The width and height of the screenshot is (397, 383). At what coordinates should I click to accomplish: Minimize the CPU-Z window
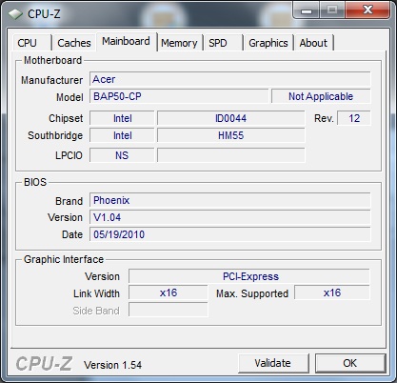pyautogui.click(x=307, y=10)
